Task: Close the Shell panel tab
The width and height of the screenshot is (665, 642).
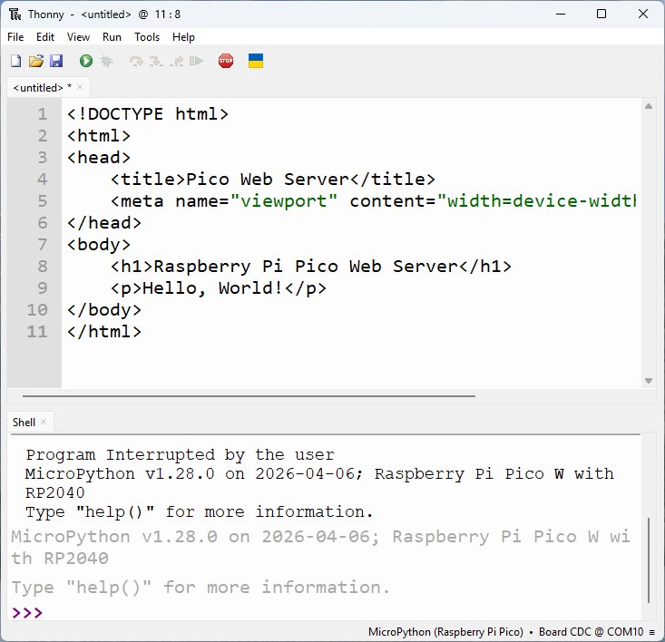Action: [44, 422]
